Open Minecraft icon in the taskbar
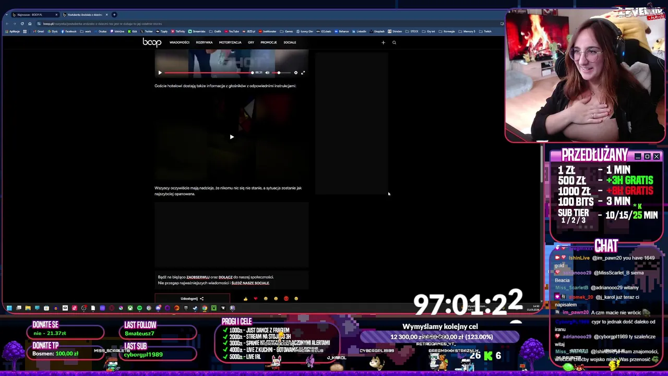Screen dimensions: 668x376 [x=214, y=308]
